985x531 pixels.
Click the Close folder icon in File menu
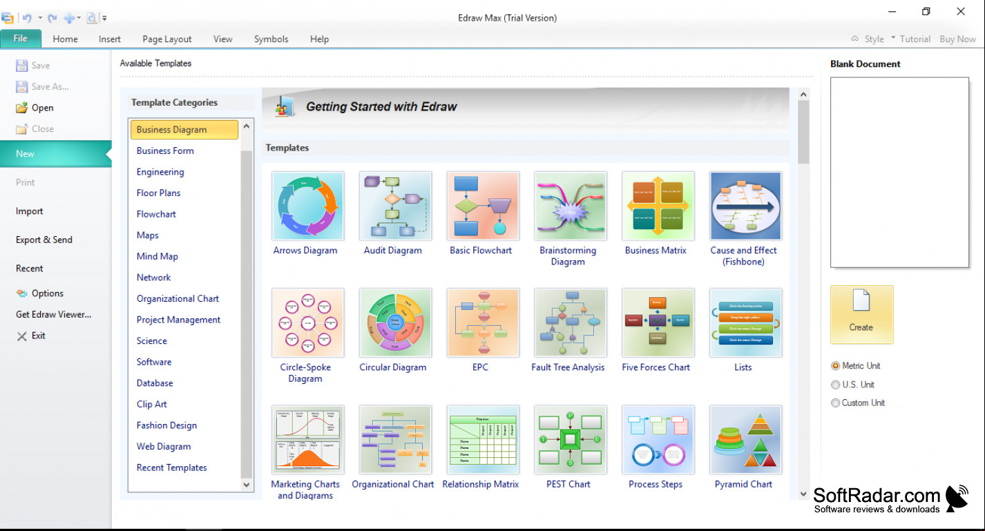pos(22,128)
